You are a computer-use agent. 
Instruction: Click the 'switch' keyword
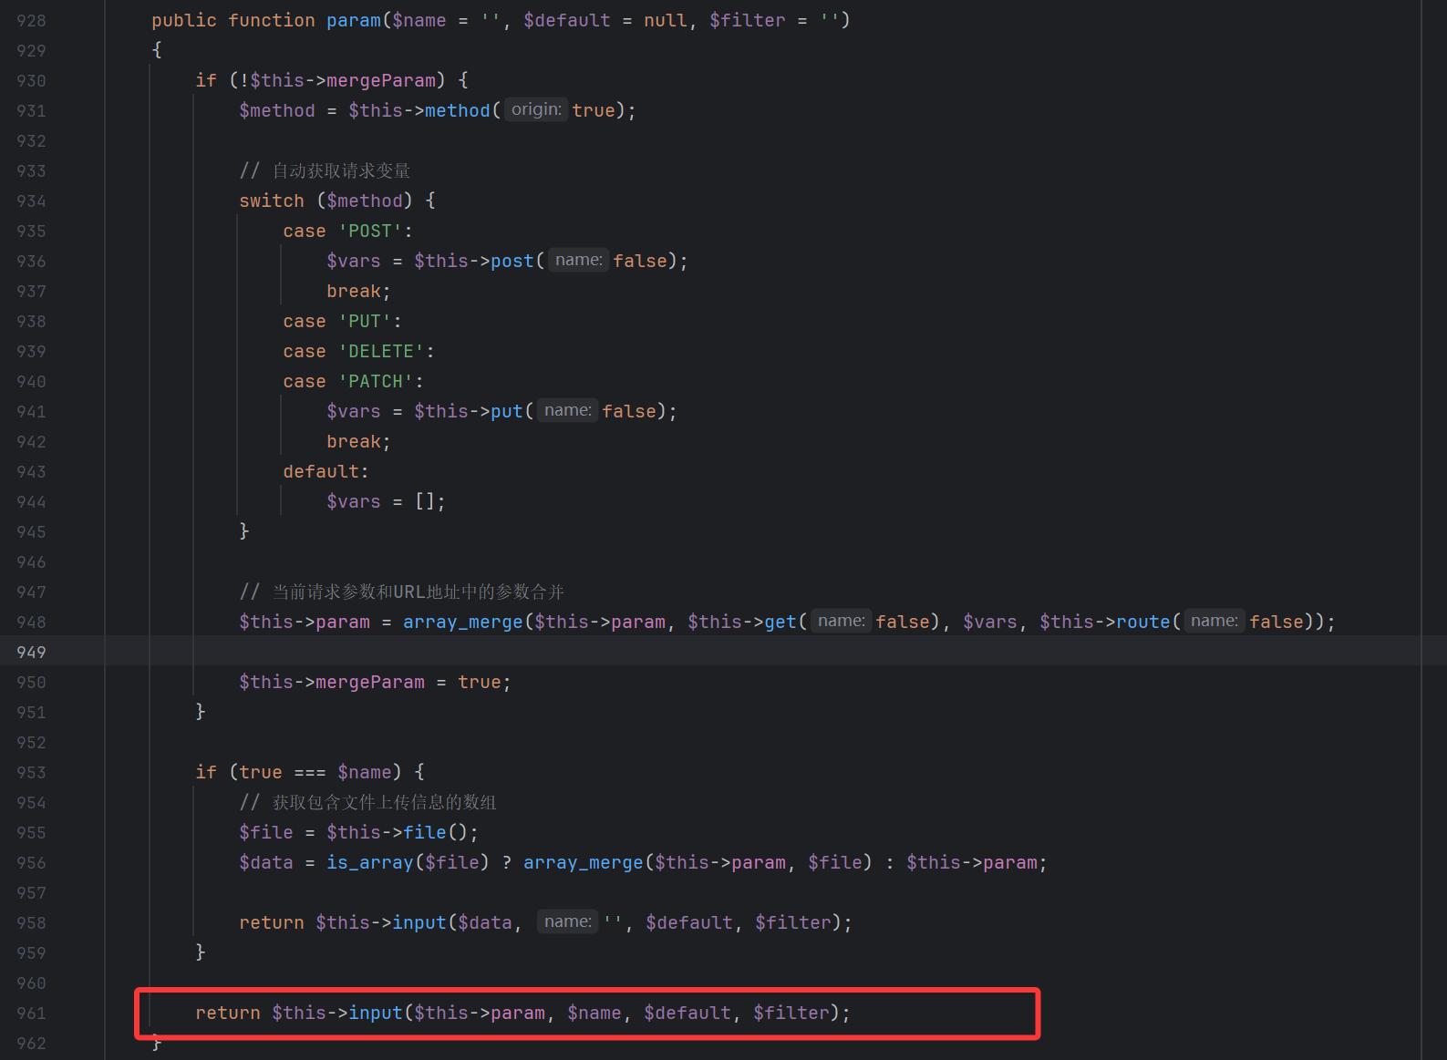(272, 201)
